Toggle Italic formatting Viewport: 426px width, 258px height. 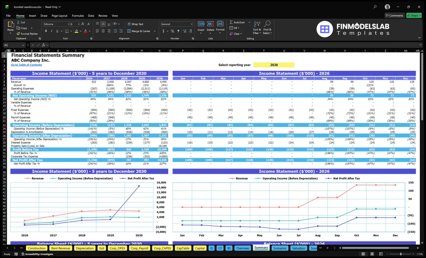(x=51, y=31)
